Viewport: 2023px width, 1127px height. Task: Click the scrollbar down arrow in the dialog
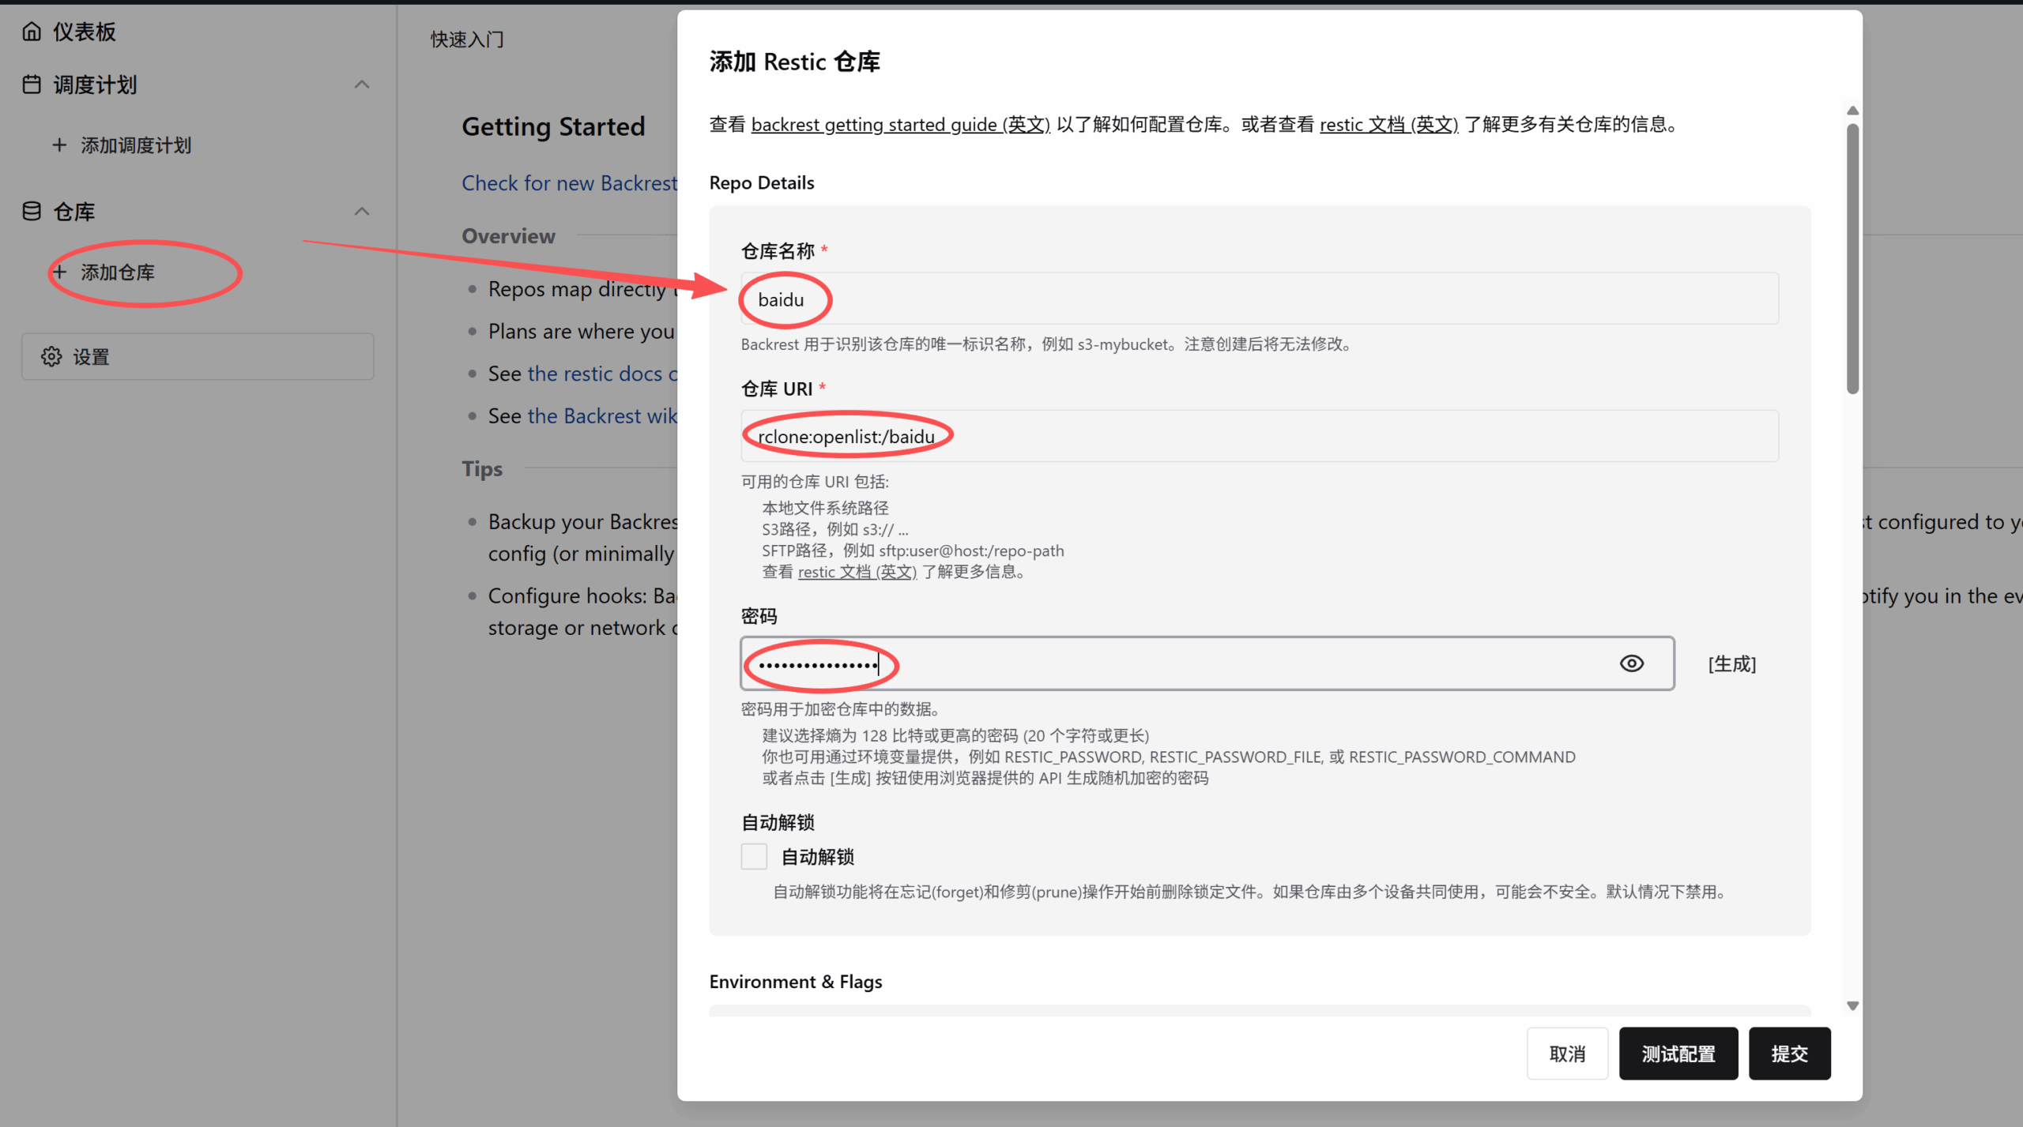pyautogui.click(x=1852, y=1005)
